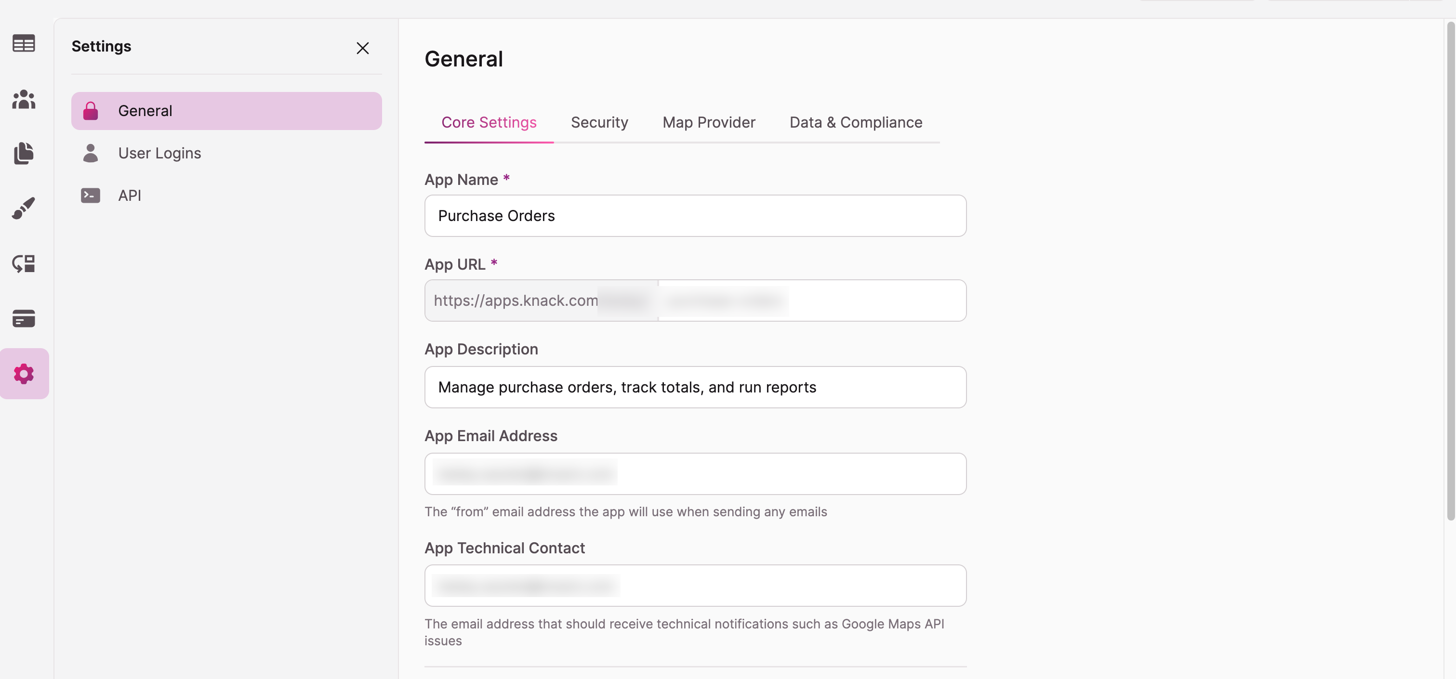Click the User Logins settings option

[159, 153]
